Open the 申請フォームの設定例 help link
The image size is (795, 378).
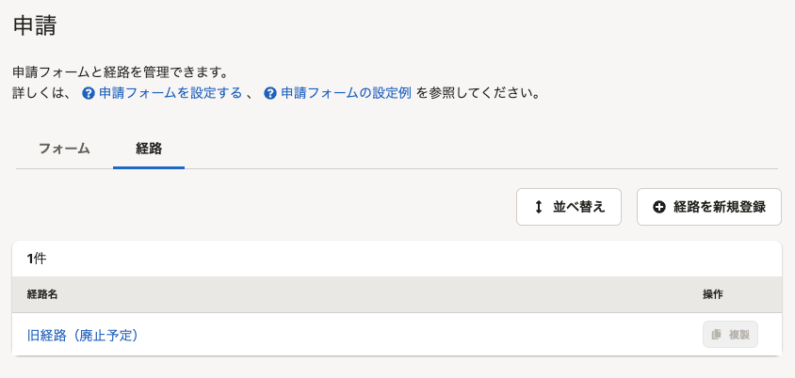(x=346, y=94)
